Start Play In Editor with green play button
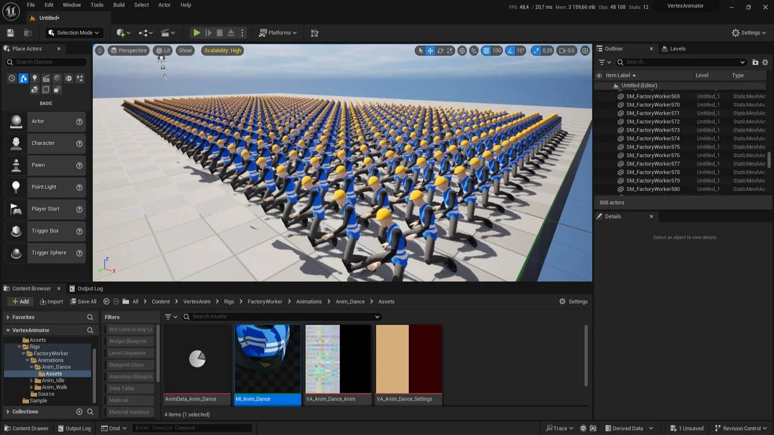The width and height of the screenshot is (774, 435). 196,33
